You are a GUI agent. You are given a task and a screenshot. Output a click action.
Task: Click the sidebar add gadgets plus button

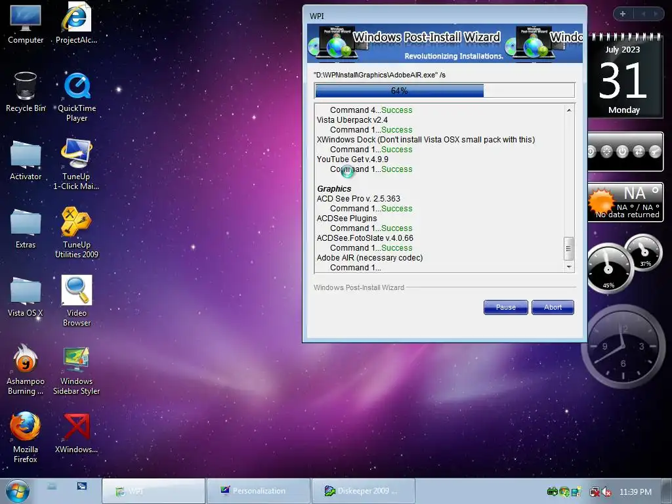[623, 14]
